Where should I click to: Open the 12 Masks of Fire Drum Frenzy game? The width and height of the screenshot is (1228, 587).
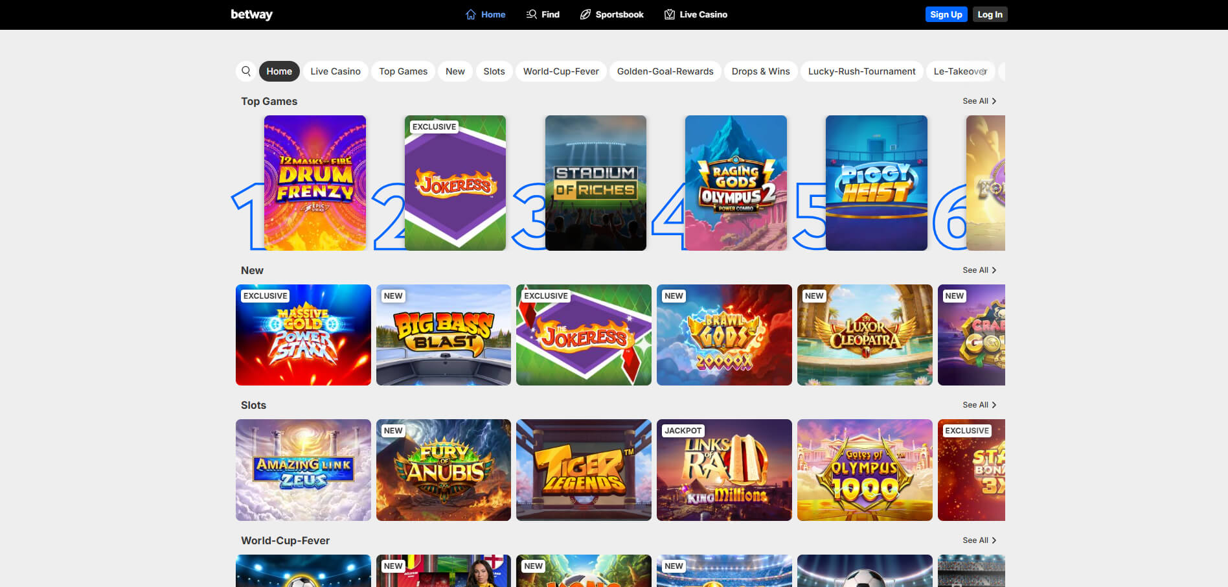click(315, 183)
